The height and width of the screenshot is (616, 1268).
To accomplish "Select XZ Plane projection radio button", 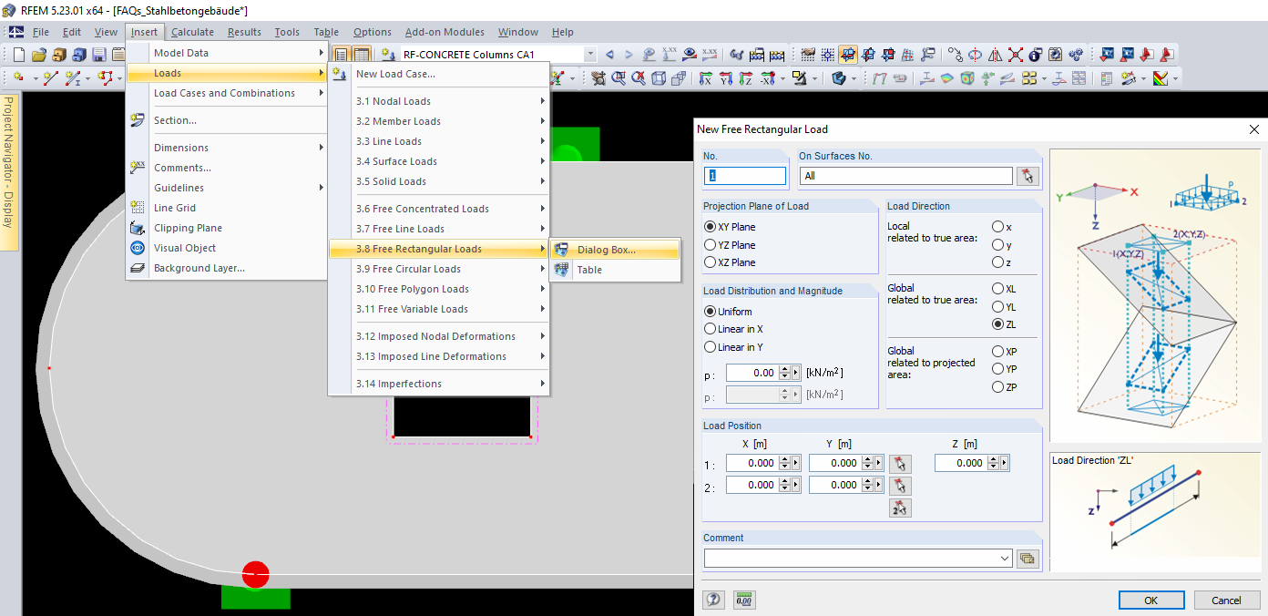I will [710, 262].
